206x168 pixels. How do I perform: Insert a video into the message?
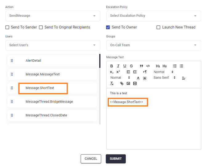click(135, 83)
